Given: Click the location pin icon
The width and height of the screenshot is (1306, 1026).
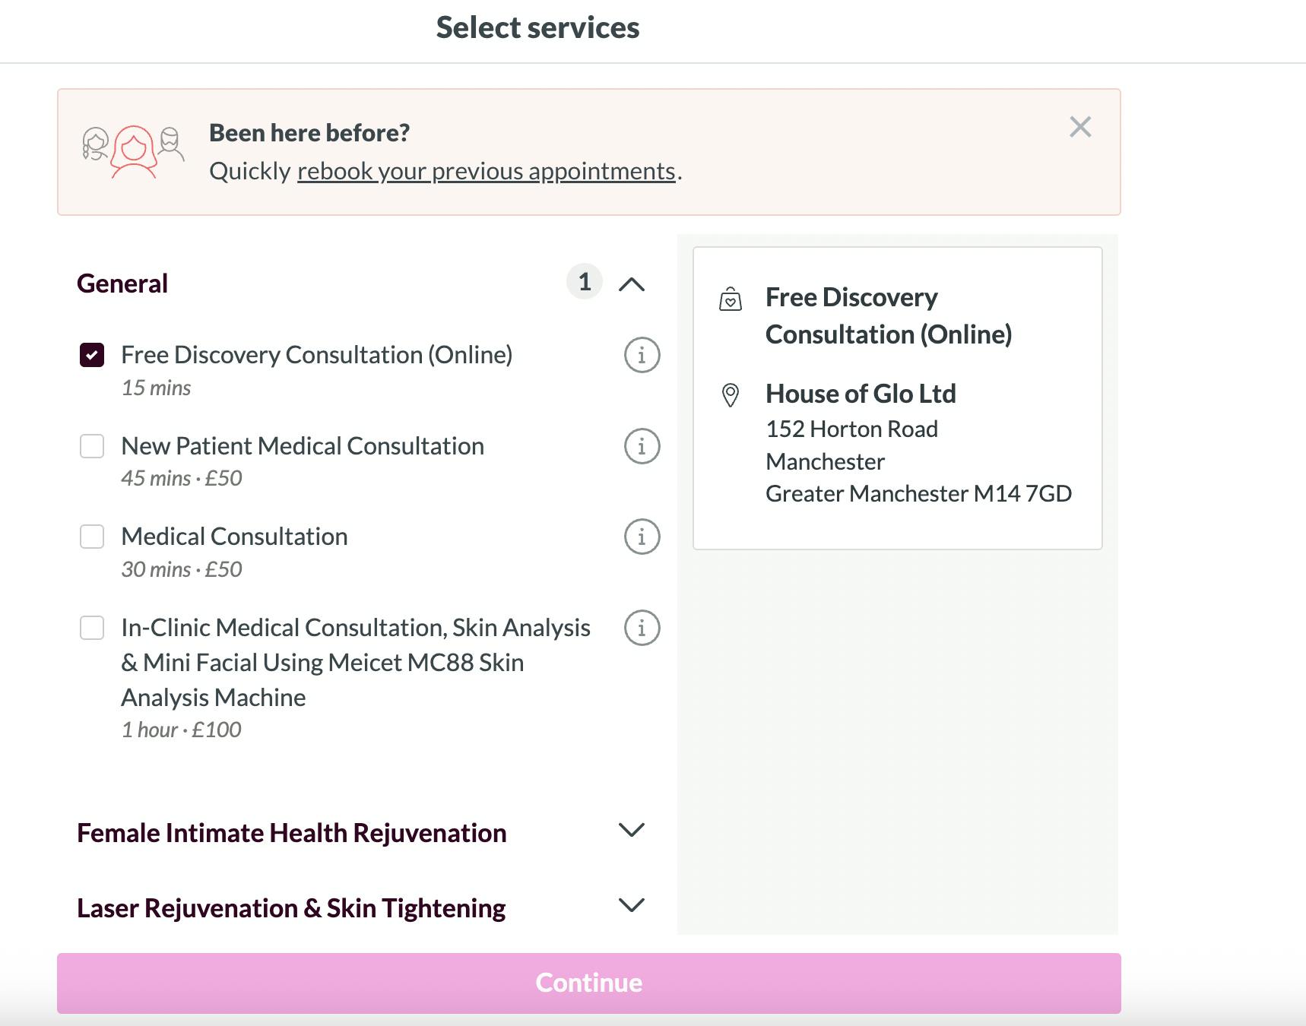Looking at the screenshot, I should pos(731,395).
